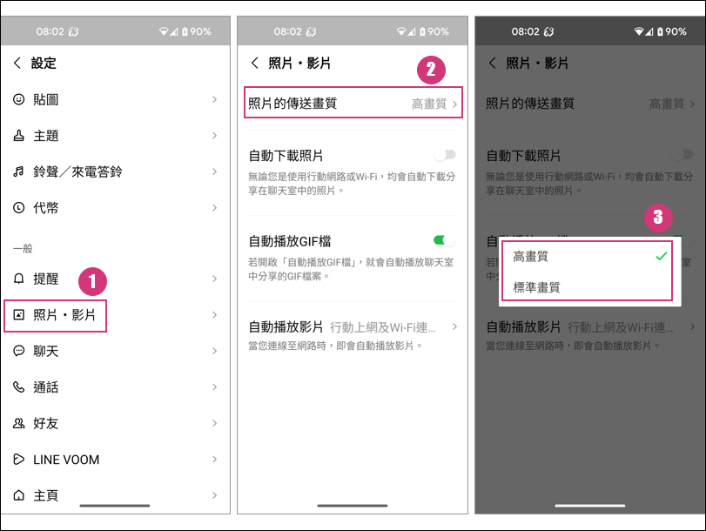Open 照片的傳送畫質 高畫質 value in middle screen

pyautogui.click(x=429, y=104)
